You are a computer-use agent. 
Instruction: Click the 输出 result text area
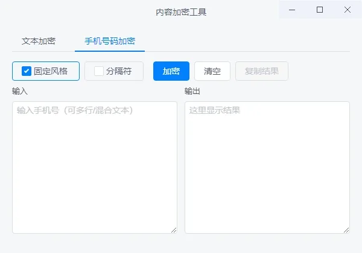pos(267,167)
